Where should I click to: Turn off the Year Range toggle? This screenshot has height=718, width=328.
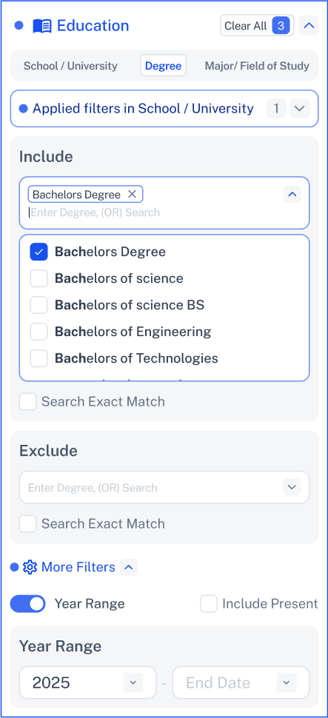[x=28, y=603]
